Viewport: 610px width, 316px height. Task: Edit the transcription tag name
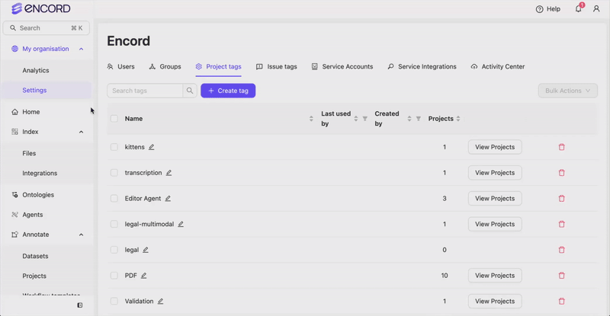[x=169, y=173]
